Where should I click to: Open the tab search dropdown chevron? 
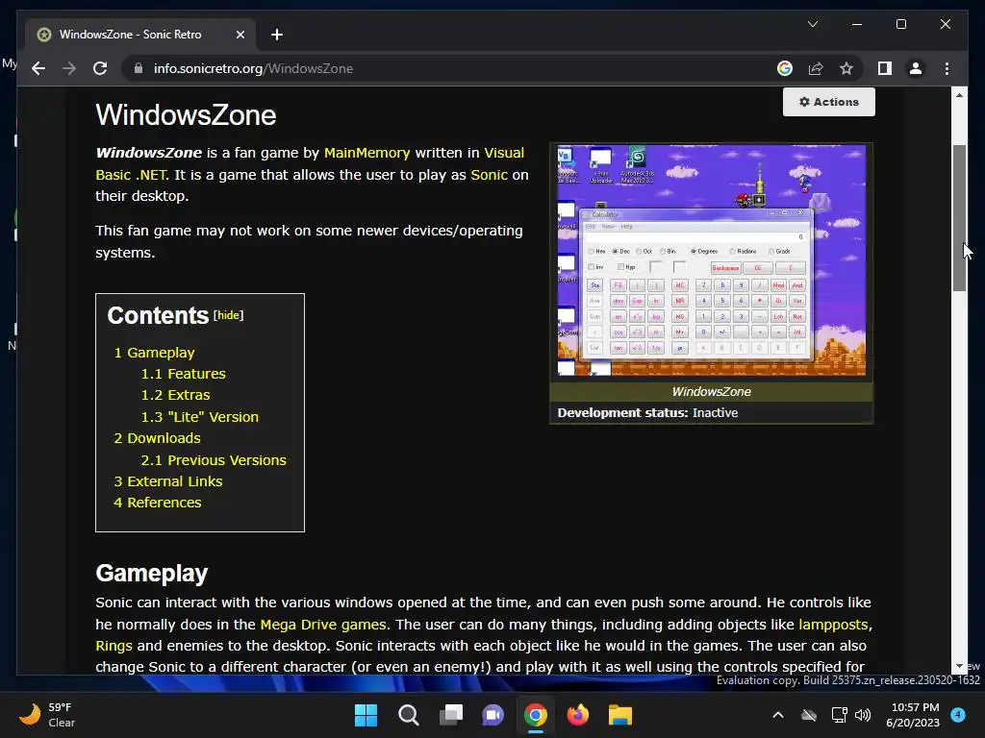coord(812,24)
